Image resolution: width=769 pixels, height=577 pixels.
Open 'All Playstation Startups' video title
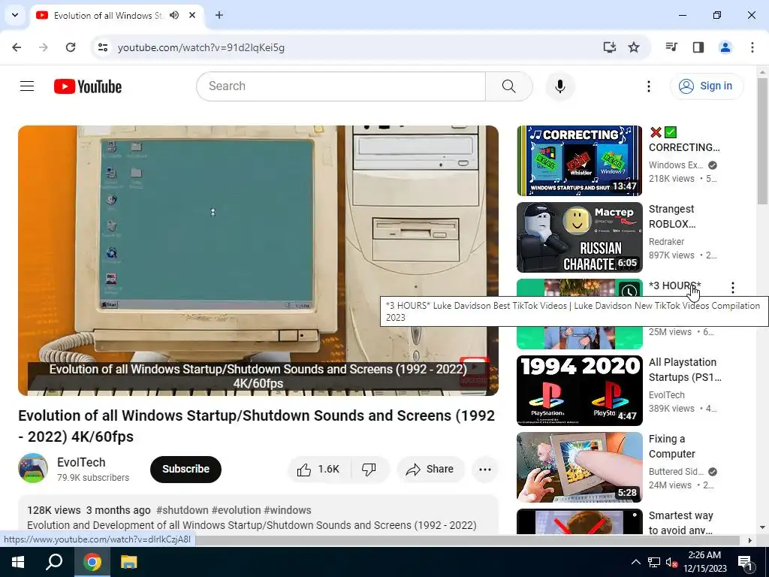[685, 370]
